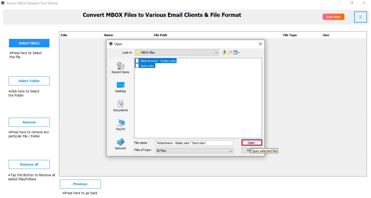The image size is (371, 198).
Task: Open the Recent Items location
Action: point(120,68)
